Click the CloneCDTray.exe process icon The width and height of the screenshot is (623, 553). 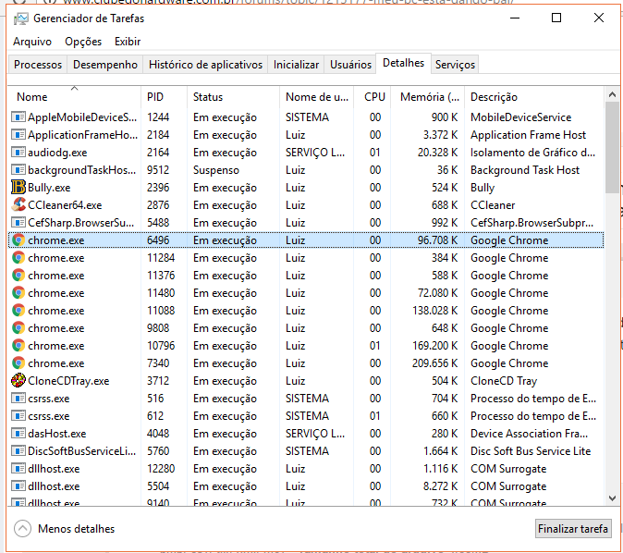click(18, 380)
